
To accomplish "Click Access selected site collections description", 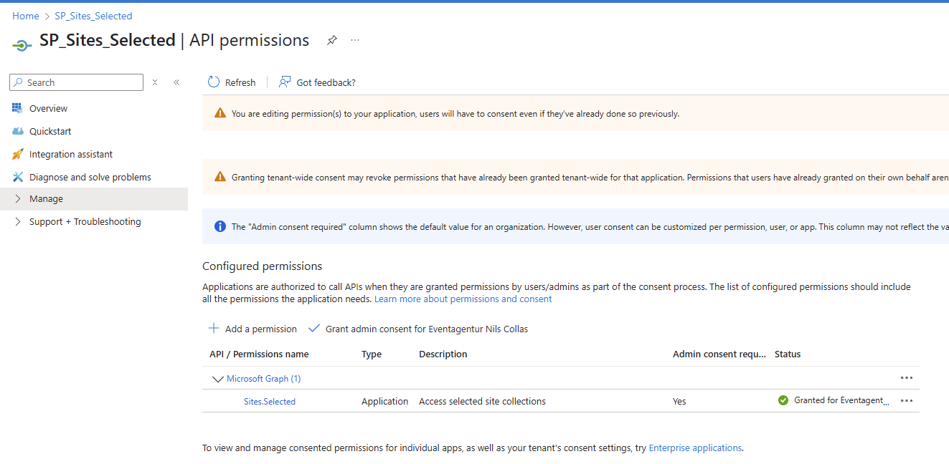I will (x=482, y=401).
